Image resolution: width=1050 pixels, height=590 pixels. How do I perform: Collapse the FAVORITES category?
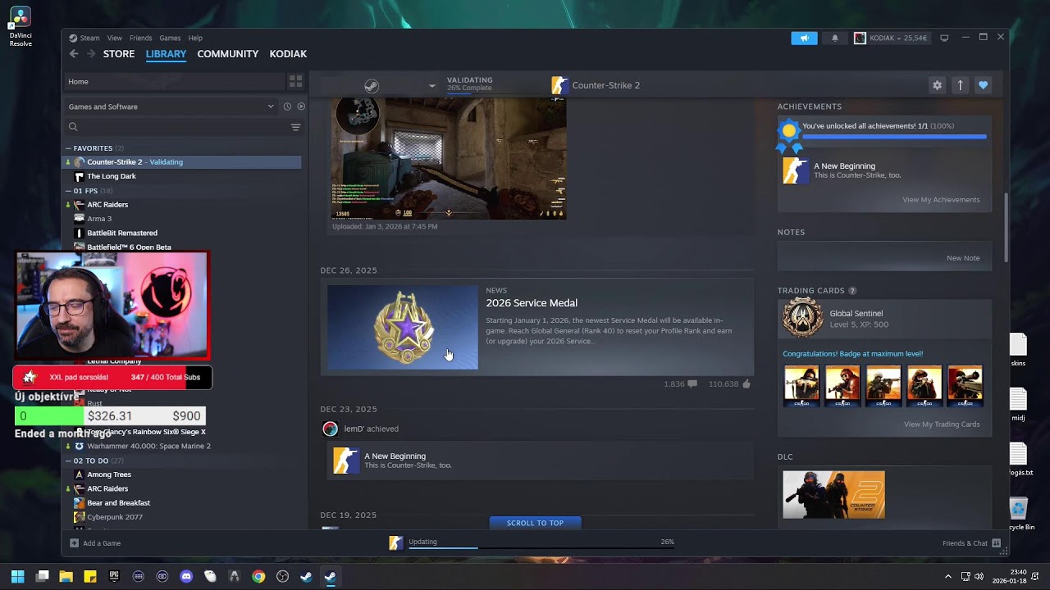pyautogui.click(x=68, y=148)
